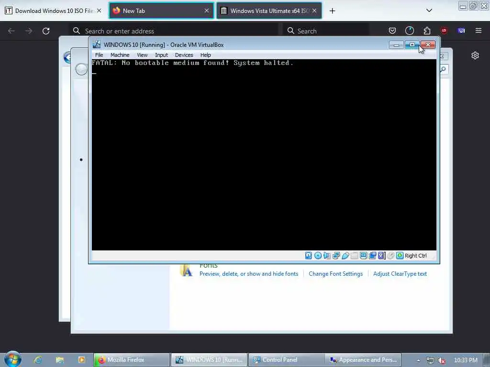Screen dimensions: 490x367
Task: Click the network tray icon
Action: (x=430, y=360)
